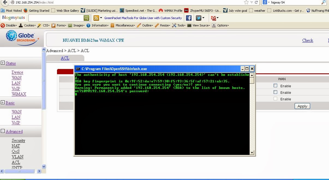329x180 pixels.
Task: Click the Apply button
Action: [x=302, y=106]
